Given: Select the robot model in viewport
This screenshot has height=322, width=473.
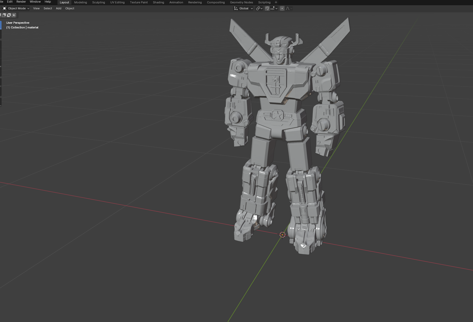Looking at the screenshot, I should pos(280,117).
